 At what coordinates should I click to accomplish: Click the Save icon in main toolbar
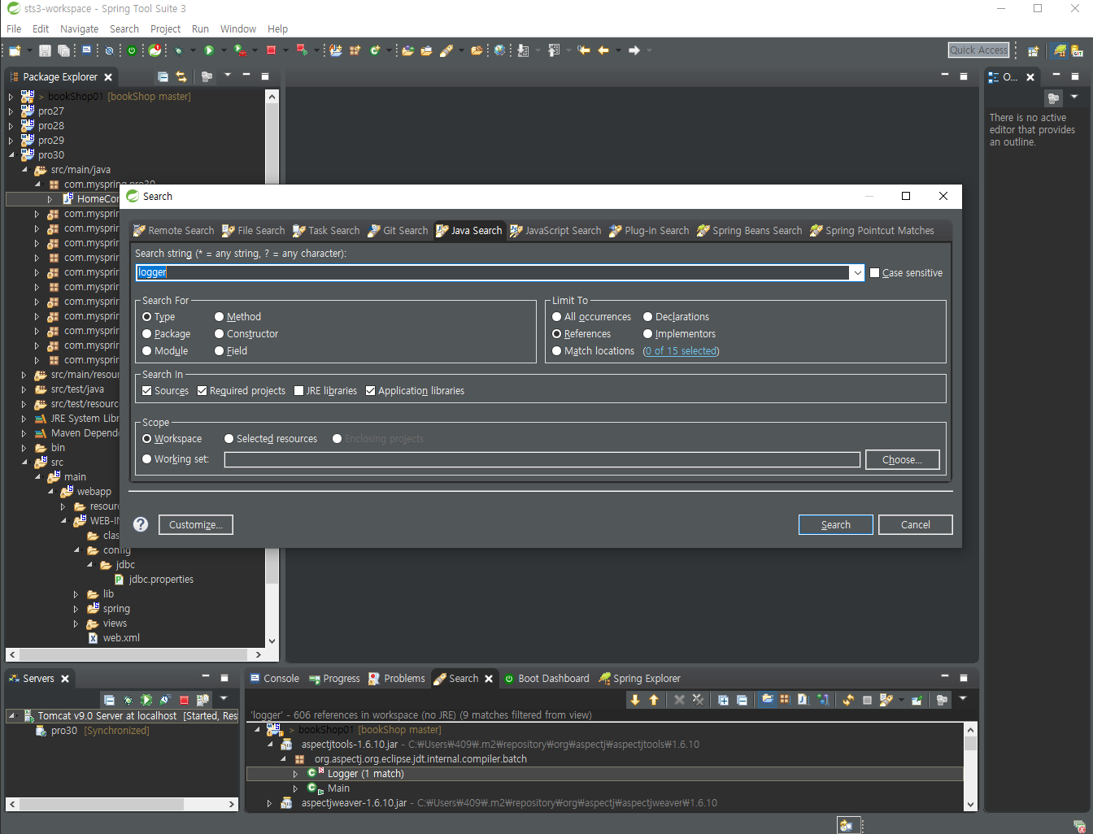pos(45,50)
